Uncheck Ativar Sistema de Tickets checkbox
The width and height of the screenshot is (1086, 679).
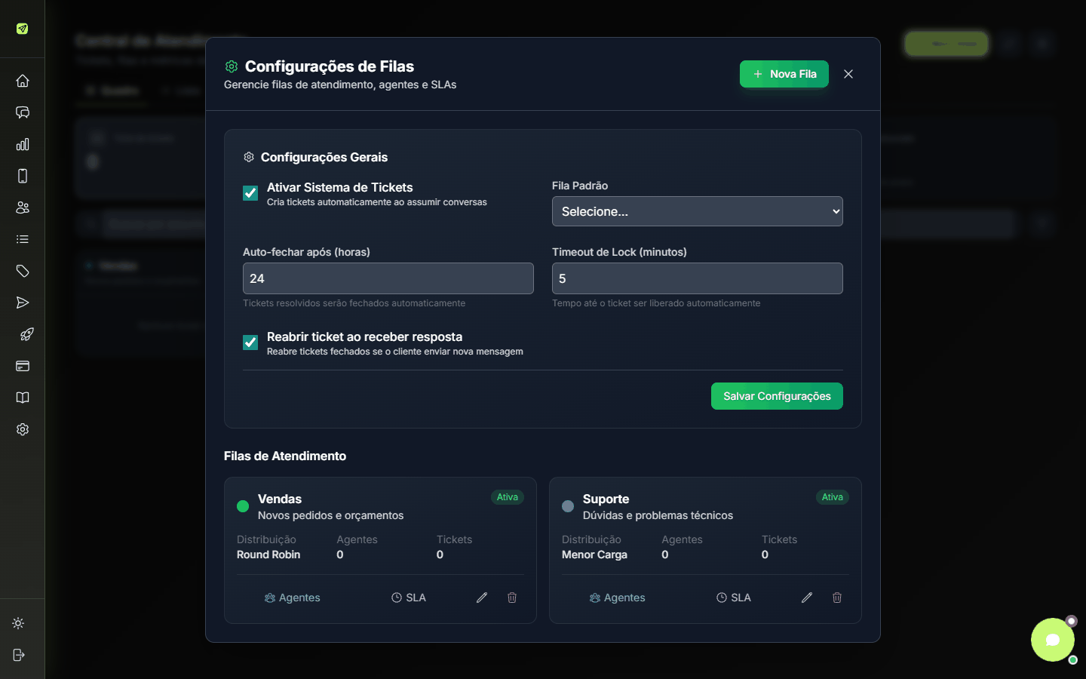(x=250, y=193)
